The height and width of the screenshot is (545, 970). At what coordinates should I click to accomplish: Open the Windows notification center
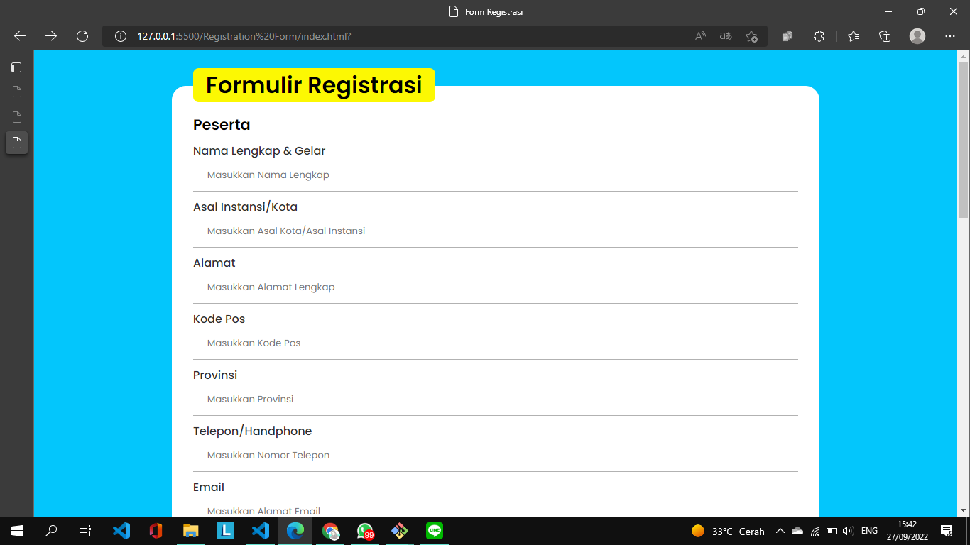[947, 531]
